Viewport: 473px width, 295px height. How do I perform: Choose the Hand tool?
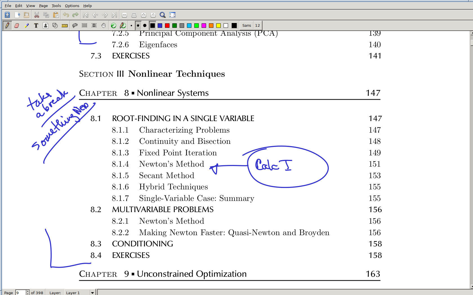104,26
